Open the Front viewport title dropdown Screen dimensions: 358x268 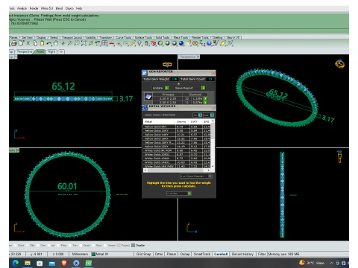coord(18,150)
